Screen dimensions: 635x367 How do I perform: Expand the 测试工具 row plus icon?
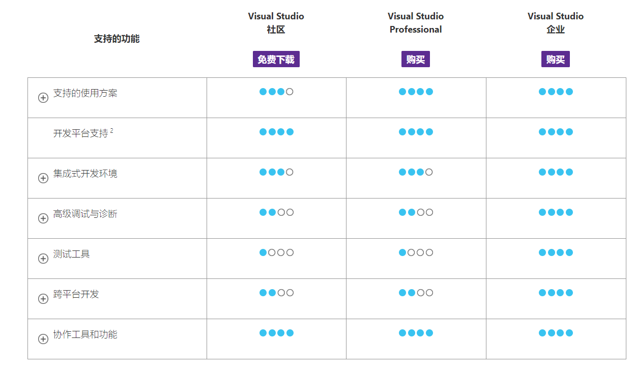[43, 259]
